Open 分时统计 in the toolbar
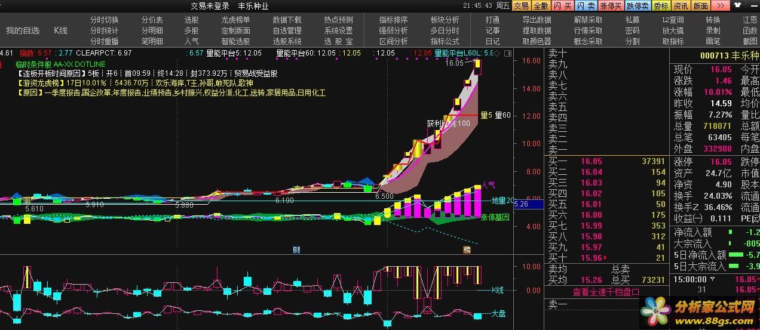 coord(104,30)
